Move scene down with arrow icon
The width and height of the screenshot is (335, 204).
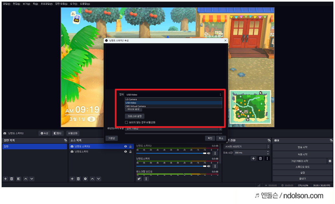coord(32,179)
